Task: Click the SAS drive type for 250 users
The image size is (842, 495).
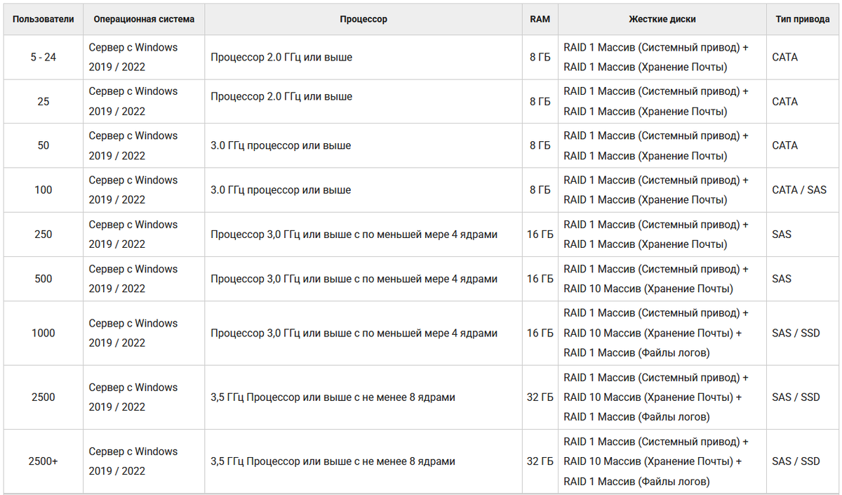Action: pos(803,235)
